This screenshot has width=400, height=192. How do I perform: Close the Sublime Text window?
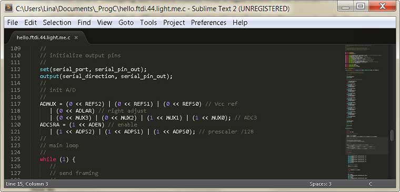(x=382, y=6)
